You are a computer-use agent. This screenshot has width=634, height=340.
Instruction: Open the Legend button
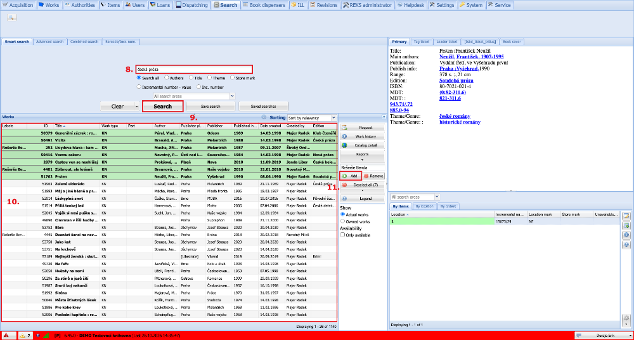(x=362, y=199)
